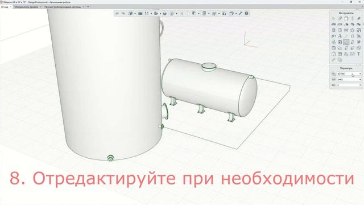Open the dropdown arrow beside the Paste icon
The image size is (364, 205).
[x=198, y=14]
